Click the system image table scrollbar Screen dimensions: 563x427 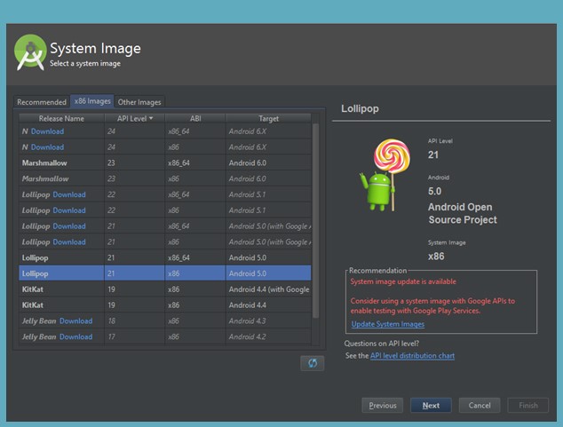[315, 221]
